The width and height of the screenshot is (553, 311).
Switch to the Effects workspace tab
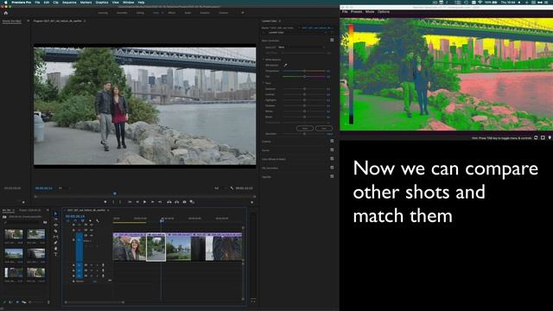pyautogui.click(x=172, y=13)
